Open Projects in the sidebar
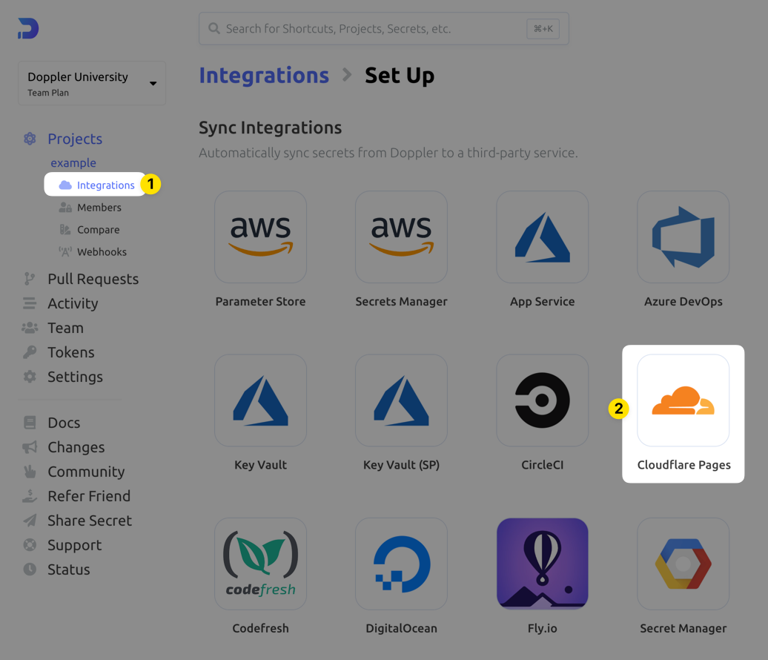Image resolution: width=768 pixels, height=660 pixels. (75, 139)
